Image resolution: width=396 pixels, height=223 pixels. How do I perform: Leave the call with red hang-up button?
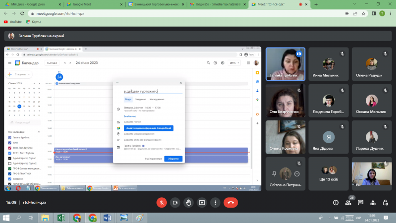(231, 203)
